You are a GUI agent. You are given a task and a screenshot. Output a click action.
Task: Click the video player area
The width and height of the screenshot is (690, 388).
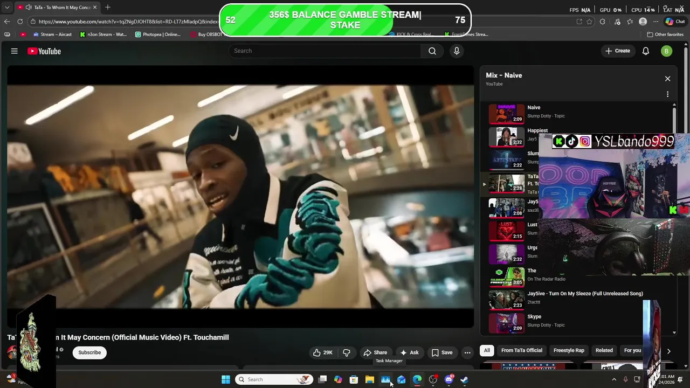pyautogui.click(x=240, y=197)
